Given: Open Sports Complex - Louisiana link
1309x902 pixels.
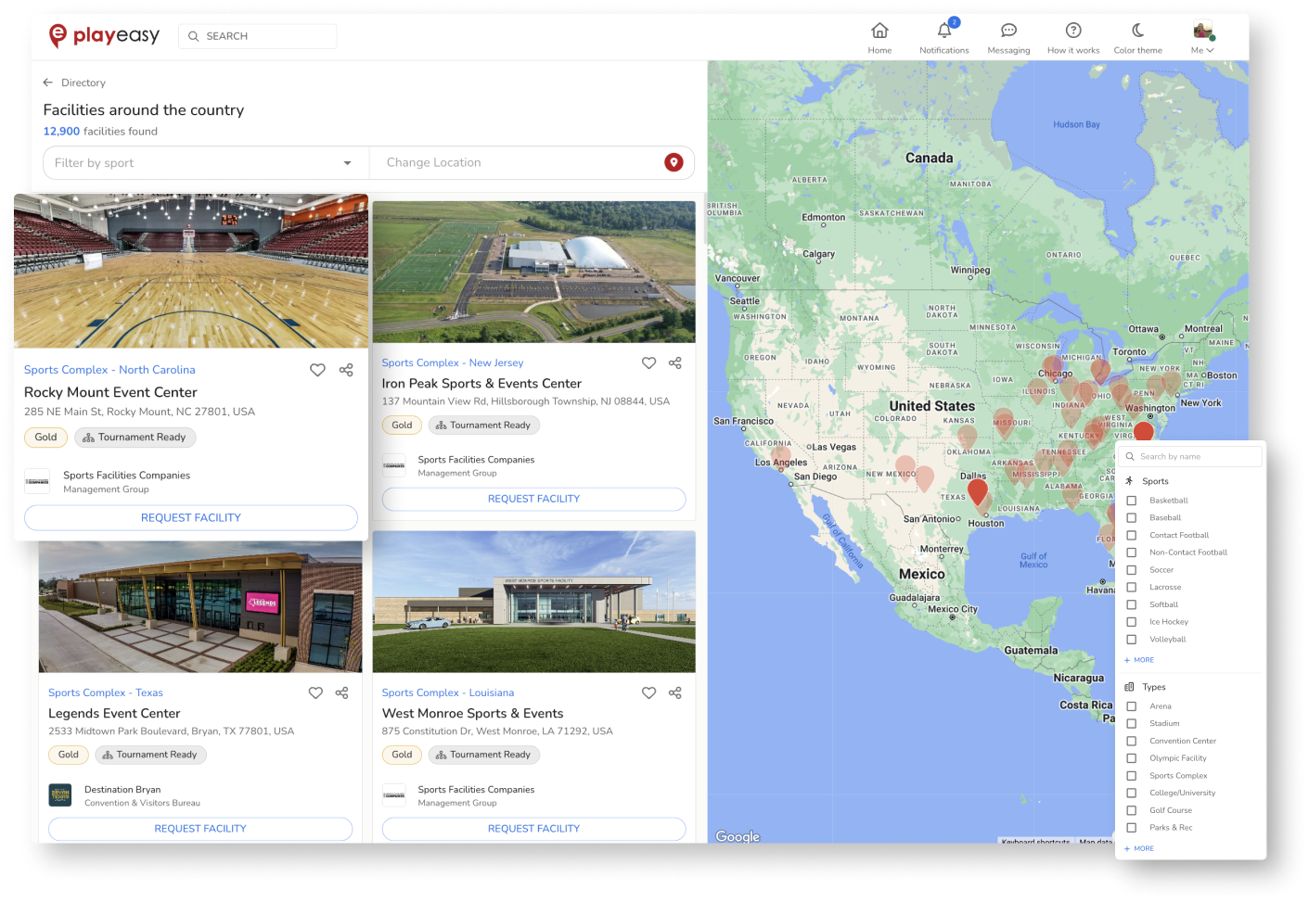Looking at the screenshot, I should point(448,692).
